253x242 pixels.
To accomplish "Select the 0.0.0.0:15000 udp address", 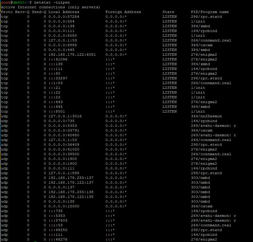I will [64, 206].
